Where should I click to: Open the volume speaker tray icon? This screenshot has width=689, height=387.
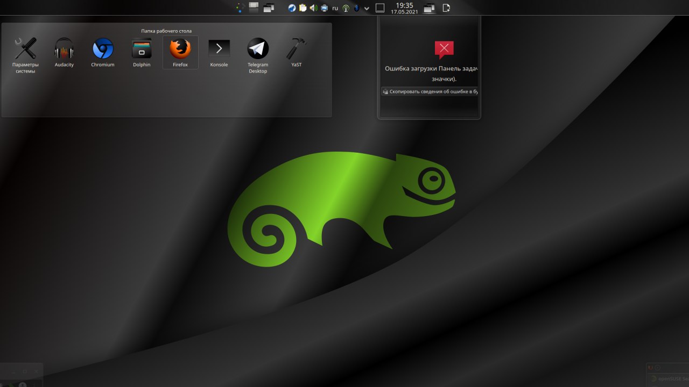313,8
